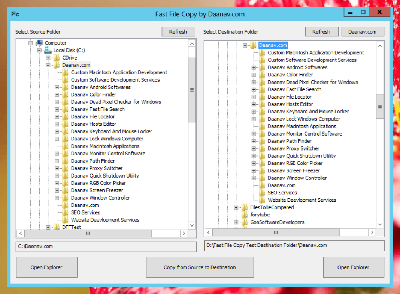Click the folder icon beside source Daanav Color Finder
Viewport: 400px width, 294px height.
point(65,95)
